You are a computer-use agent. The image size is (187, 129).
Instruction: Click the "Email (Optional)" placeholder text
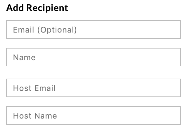coord(45,30)
